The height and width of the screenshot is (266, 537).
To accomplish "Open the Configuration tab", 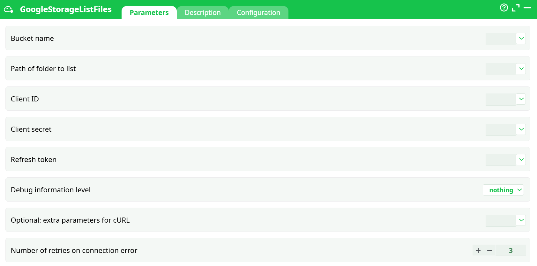I will click(258, 13).
